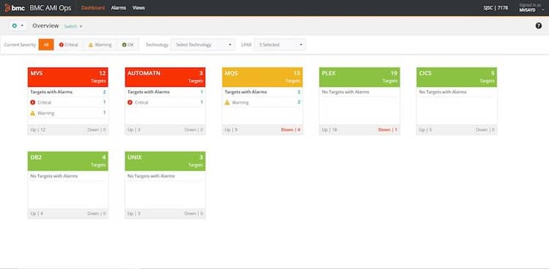This screenshot has width=549, height=269.
Task: Click No Targets with Alarms in PLEX
Action: point(346,91)
